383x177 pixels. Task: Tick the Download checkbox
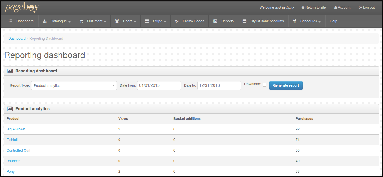coord(264,85)
